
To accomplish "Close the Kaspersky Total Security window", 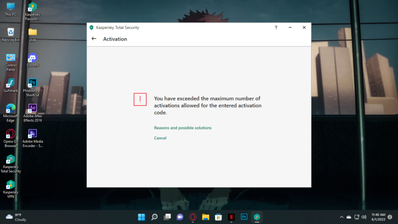I will [304, 27].
